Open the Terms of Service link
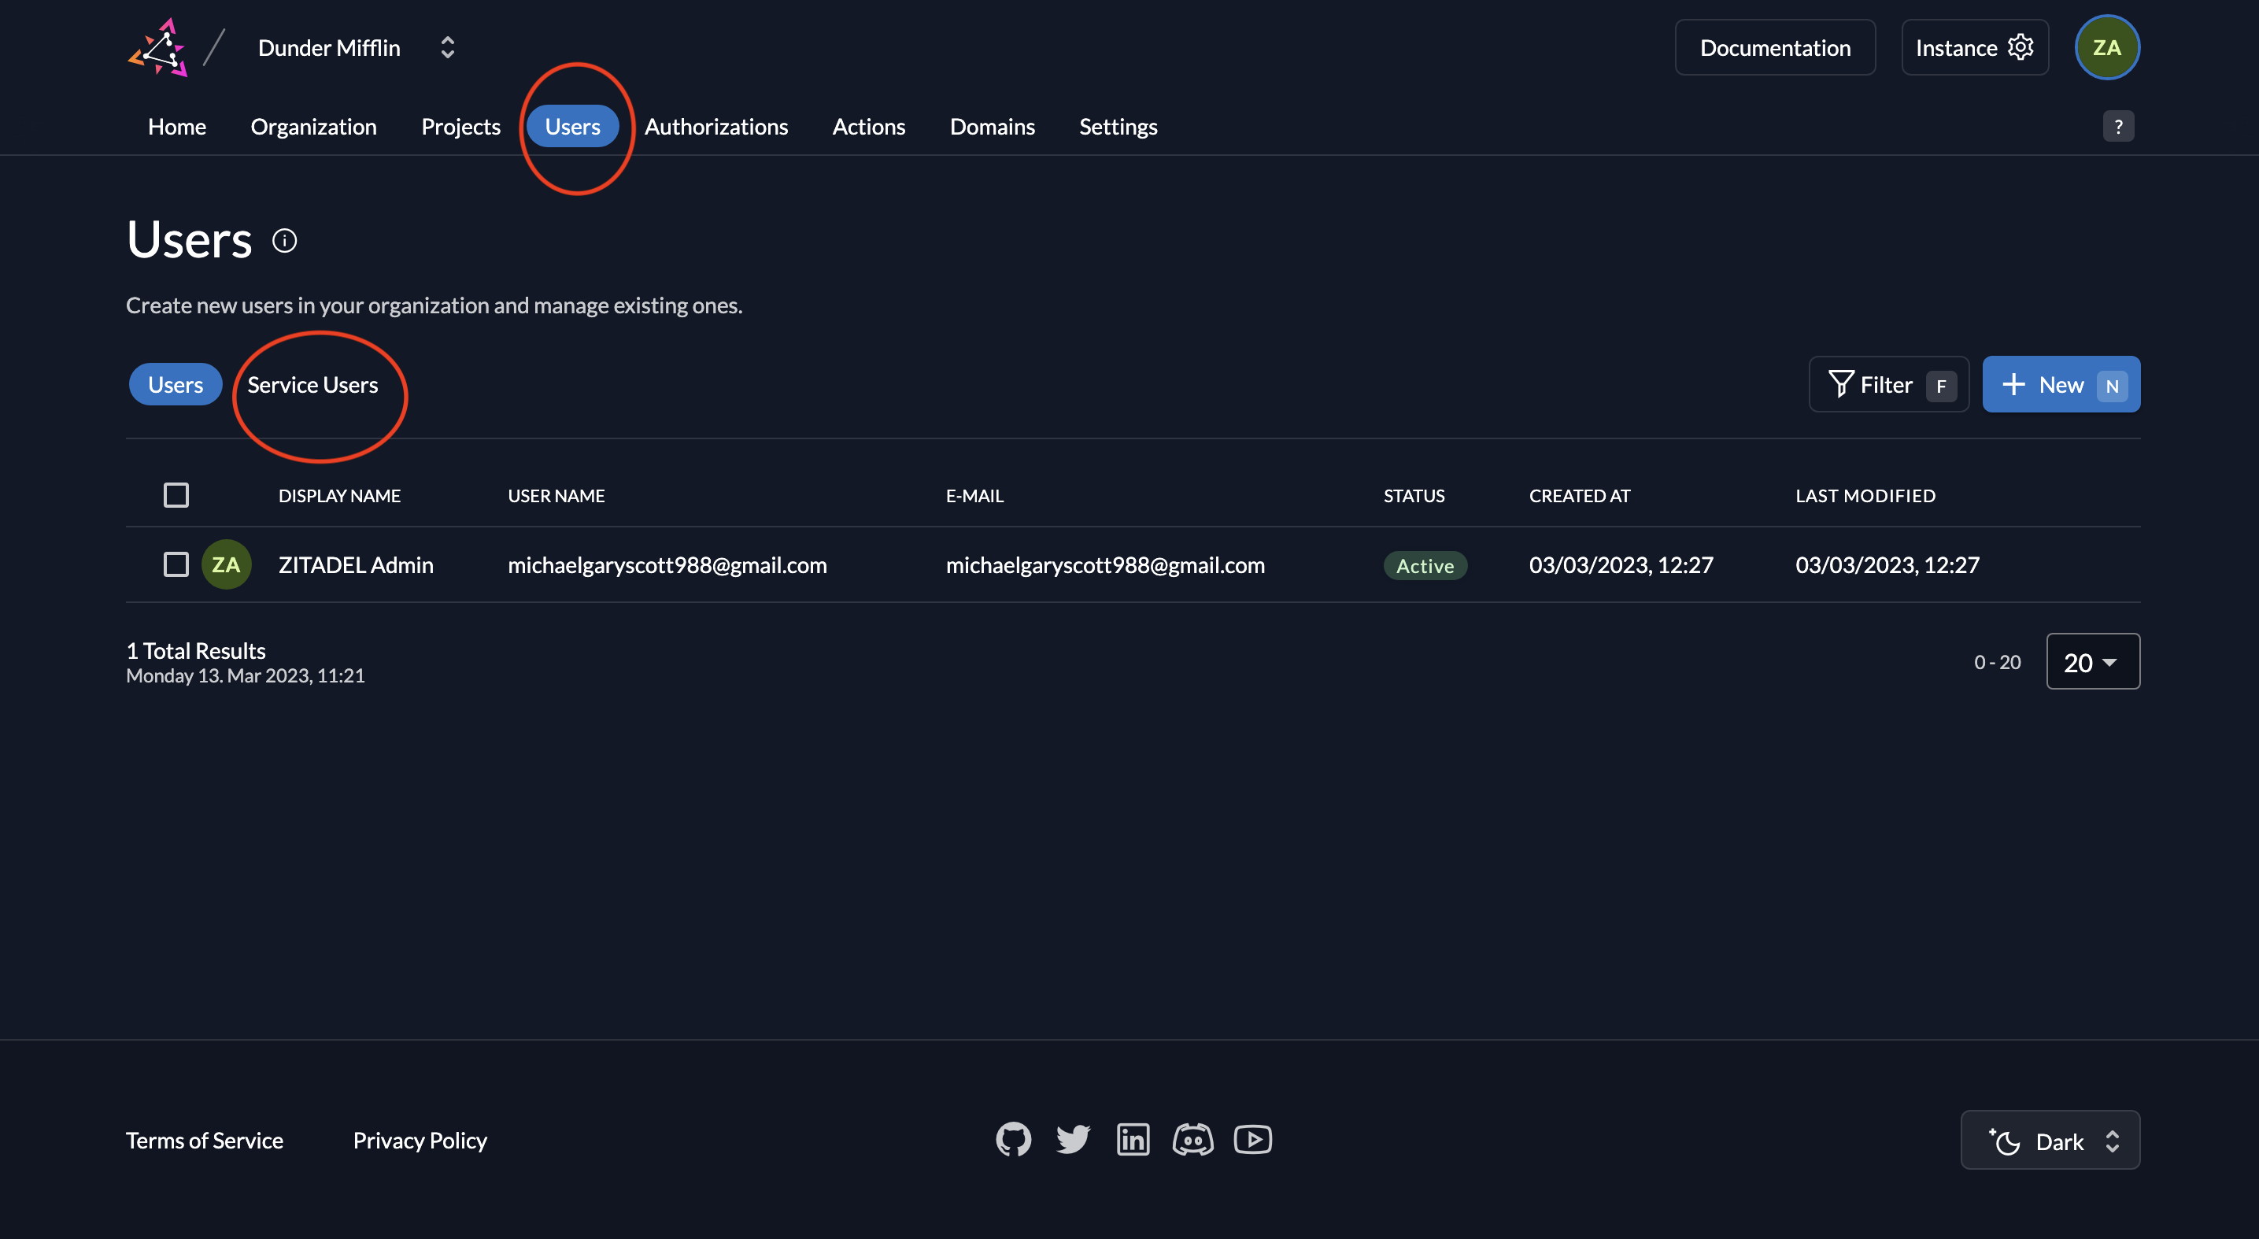Screen dimensions: 2259x1239 [205, 1139]
